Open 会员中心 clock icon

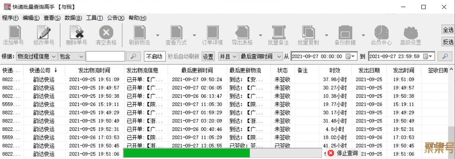coord(381,32)
